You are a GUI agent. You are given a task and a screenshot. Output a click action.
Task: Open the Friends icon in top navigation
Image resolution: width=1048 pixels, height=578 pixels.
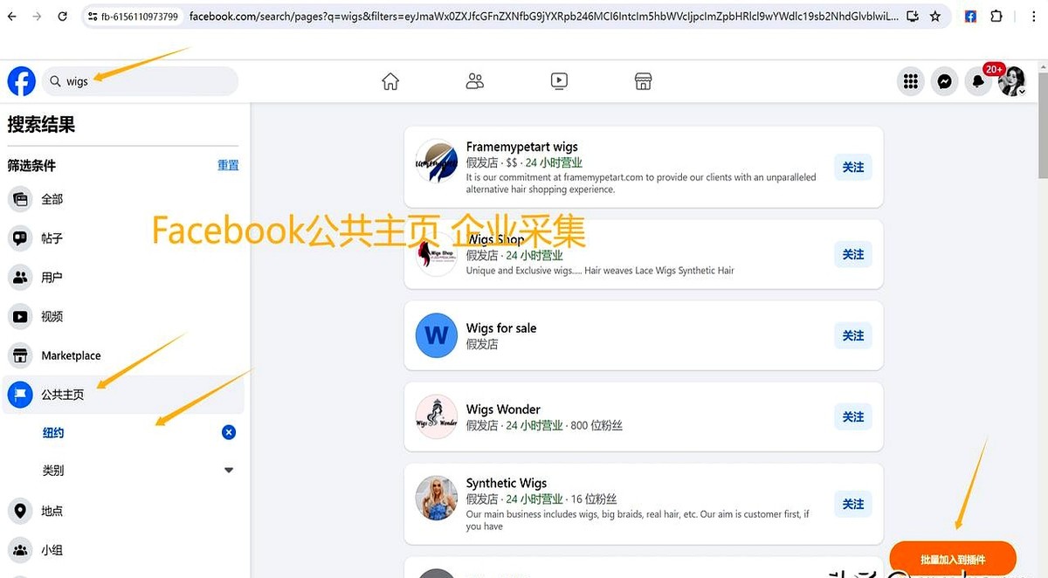475,81
